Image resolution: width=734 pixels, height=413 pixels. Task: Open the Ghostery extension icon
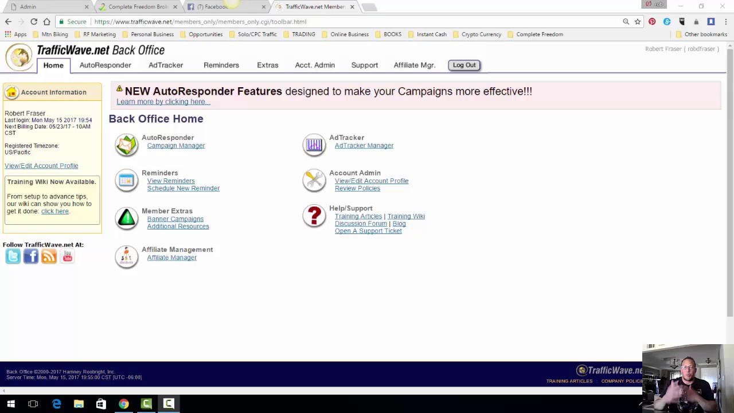682,22
